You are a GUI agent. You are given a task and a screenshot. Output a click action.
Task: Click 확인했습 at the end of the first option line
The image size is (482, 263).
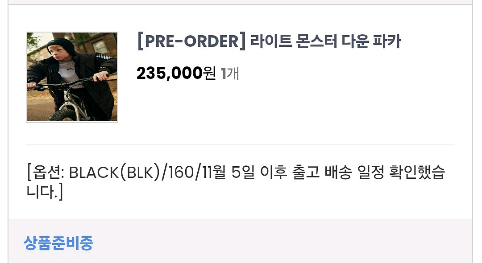pyautogui.click(x=417, y=173)
